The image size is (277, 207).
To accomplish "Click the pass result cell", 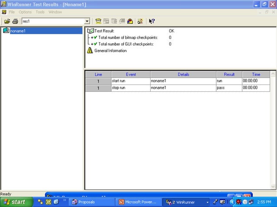I will 229,88.
